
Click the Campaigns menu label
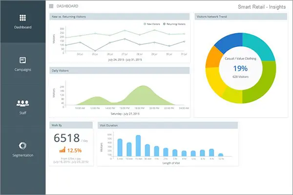pyautogui.click(x=22, y=70)
